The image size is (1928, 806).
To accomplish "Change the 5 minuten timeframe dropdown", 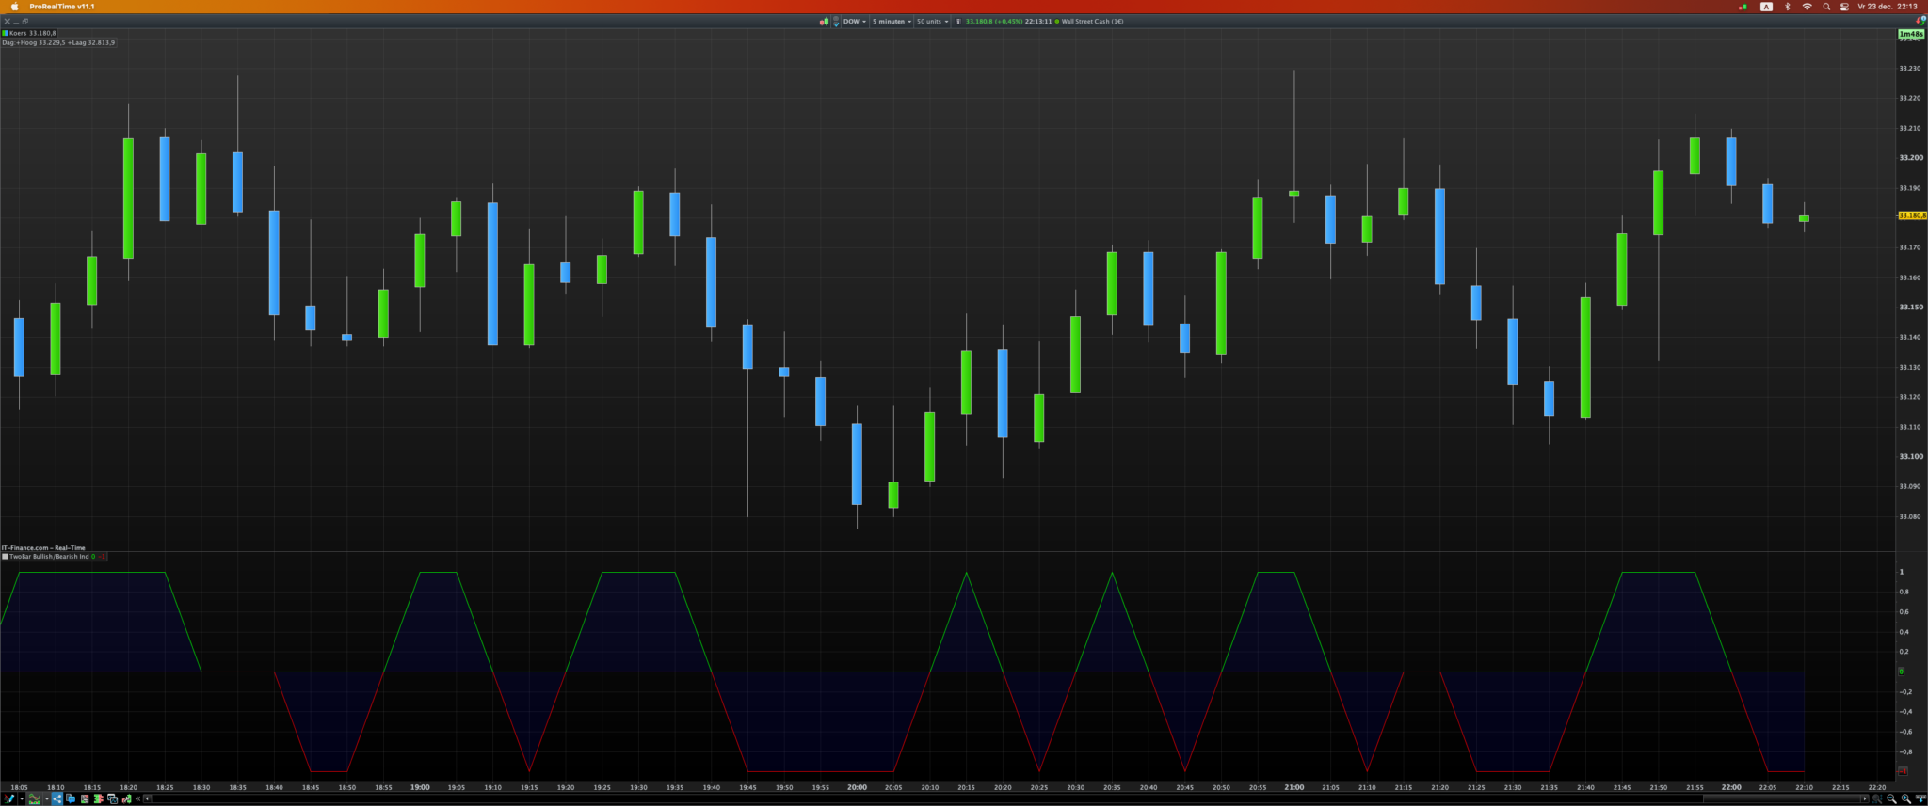I will (892, 22).
